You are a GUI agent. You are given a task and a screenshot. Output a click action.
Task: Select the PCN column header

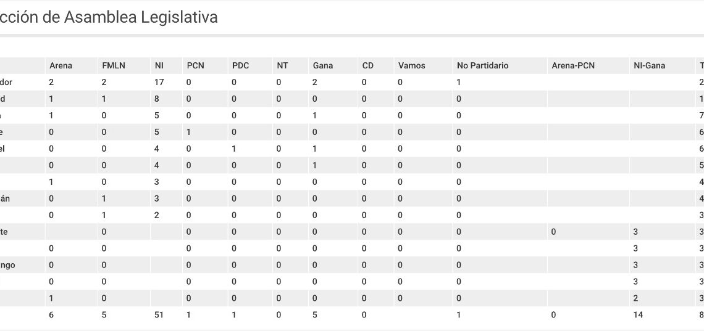click(195, 65)
